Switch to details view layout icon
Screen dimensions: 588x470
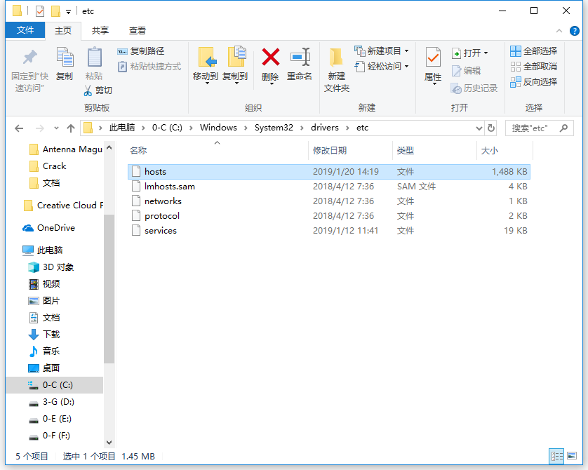(556, 456)
